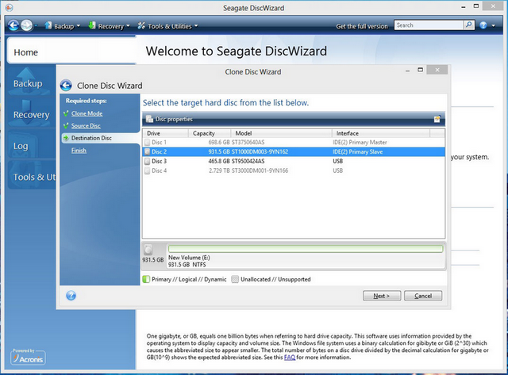The image size is (508, 375).
Task: Switch to the Log sidebar tab
Action: coord(21,146)
